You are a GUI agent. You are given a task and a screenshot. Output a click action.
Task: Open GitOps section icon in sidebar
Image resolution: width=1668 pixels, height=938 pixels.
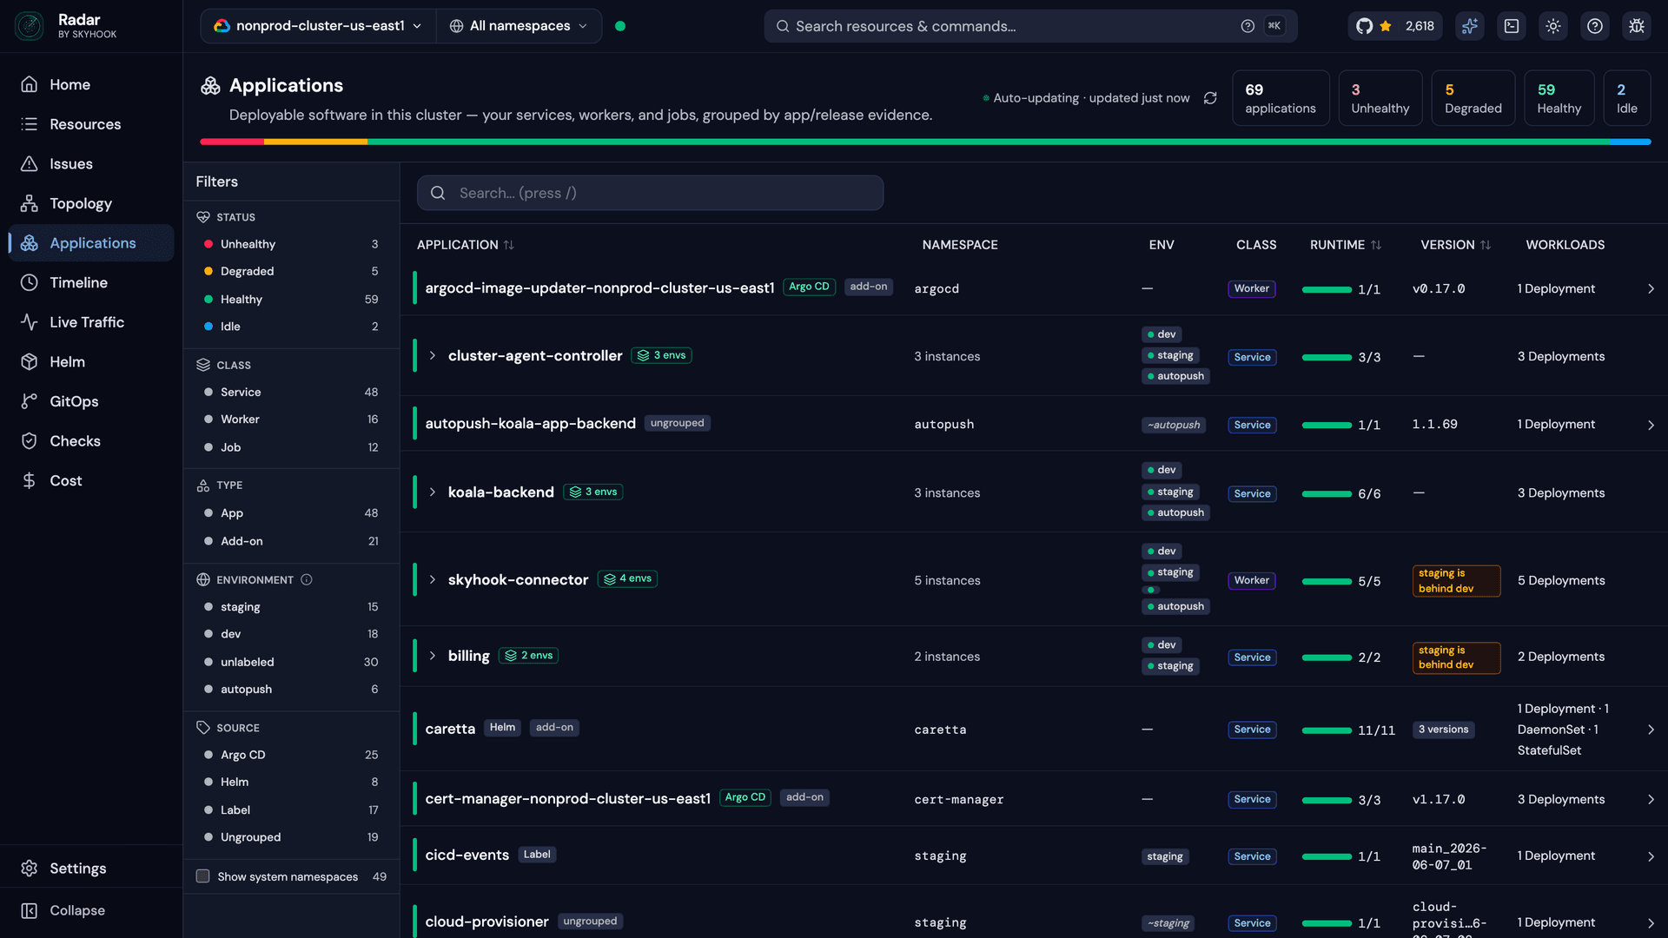tap(30, 401)
